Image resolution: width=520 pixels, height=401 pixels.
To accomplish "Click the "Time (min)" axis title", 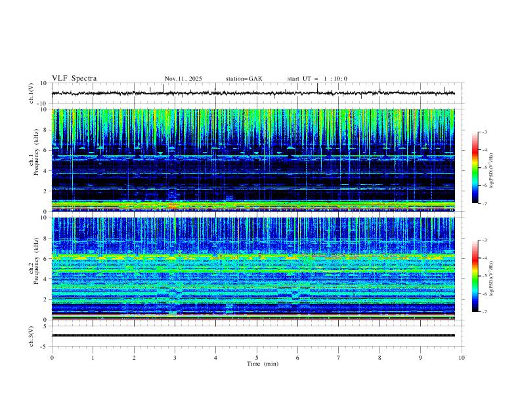I will click(x=263, y=364).
